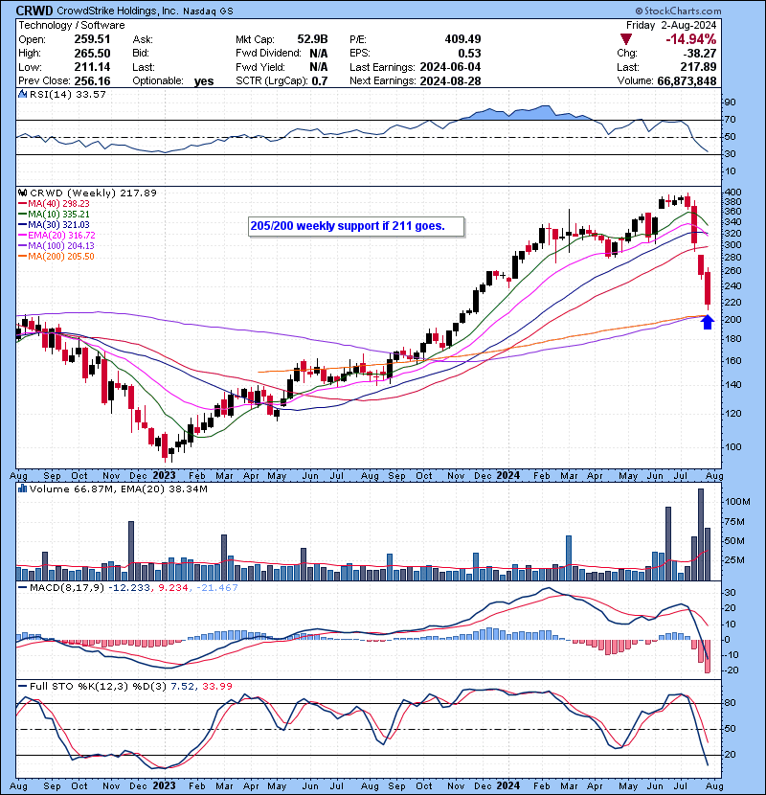Viewport: 766px width, 795px height.
Task: Select the Open value 259.51
Action: (x=92, y=39)
